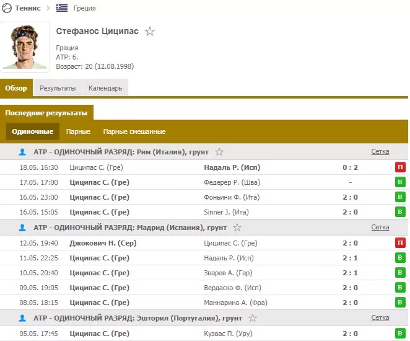Viewport: 410px width, 341px height.
Task: Click the 0 : 2 score against Надаль
Action: 350,167
